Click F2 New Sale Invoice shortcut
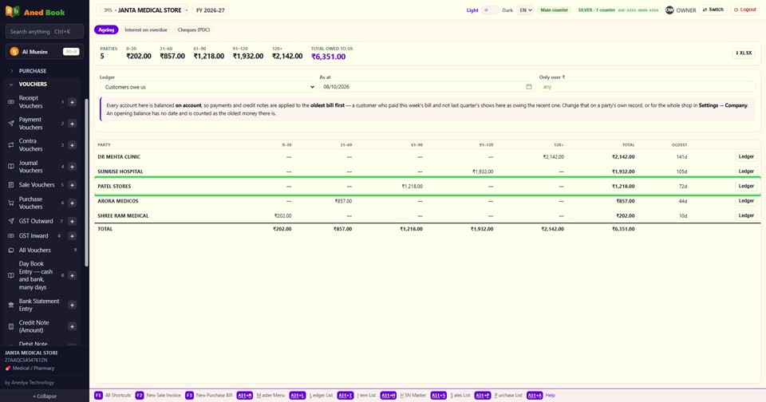 coord(158,395)
